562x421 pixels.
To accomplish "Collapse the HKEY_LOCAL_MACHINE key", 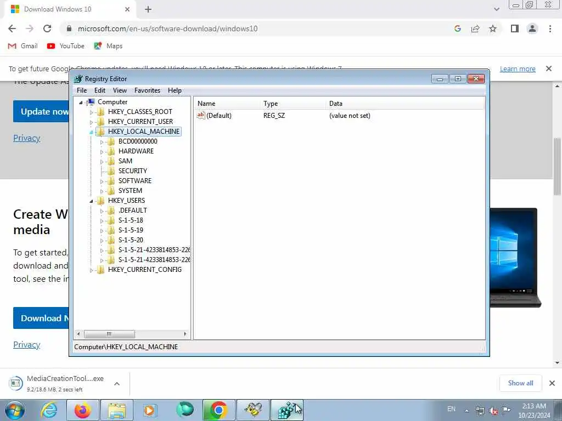I will tap(92, 132).
